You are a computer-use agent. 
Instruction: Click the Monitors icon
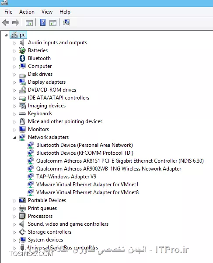(22, 129)
